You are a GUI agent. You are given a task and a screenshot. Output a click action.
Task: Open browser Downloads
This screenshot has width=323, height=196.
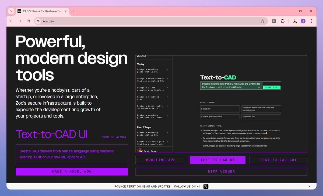tap(295, 21)
